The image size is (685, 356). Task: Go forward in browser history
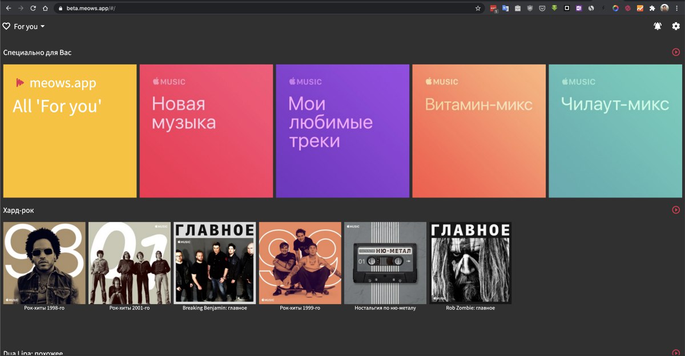point(21,9)
